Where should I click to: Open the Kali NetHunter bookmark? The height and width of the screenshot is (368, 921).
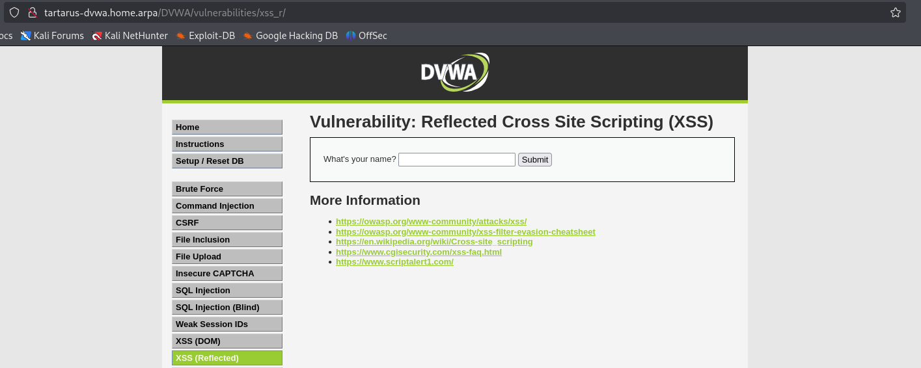[130, 36]
